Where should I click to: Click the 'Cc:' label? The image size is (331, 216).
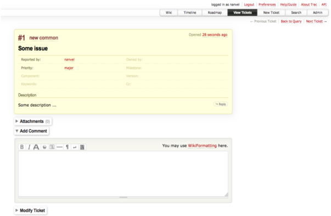pos(128,84)
